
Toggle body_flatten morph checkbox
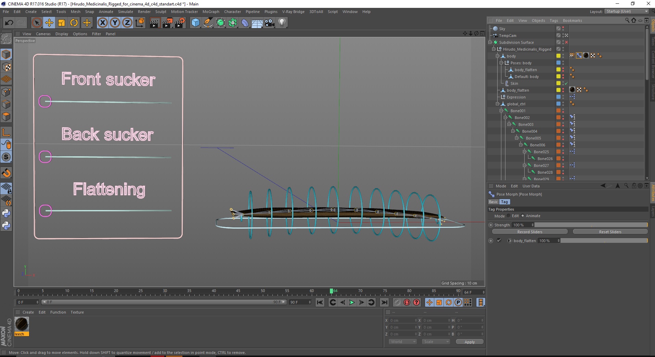[499, 240]
